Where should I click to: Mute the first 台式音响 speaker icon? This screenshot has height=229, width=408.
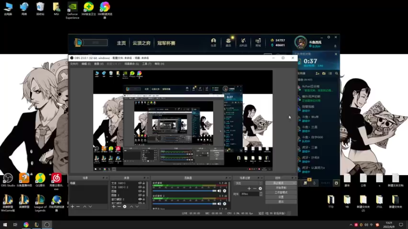pos(219,191)
